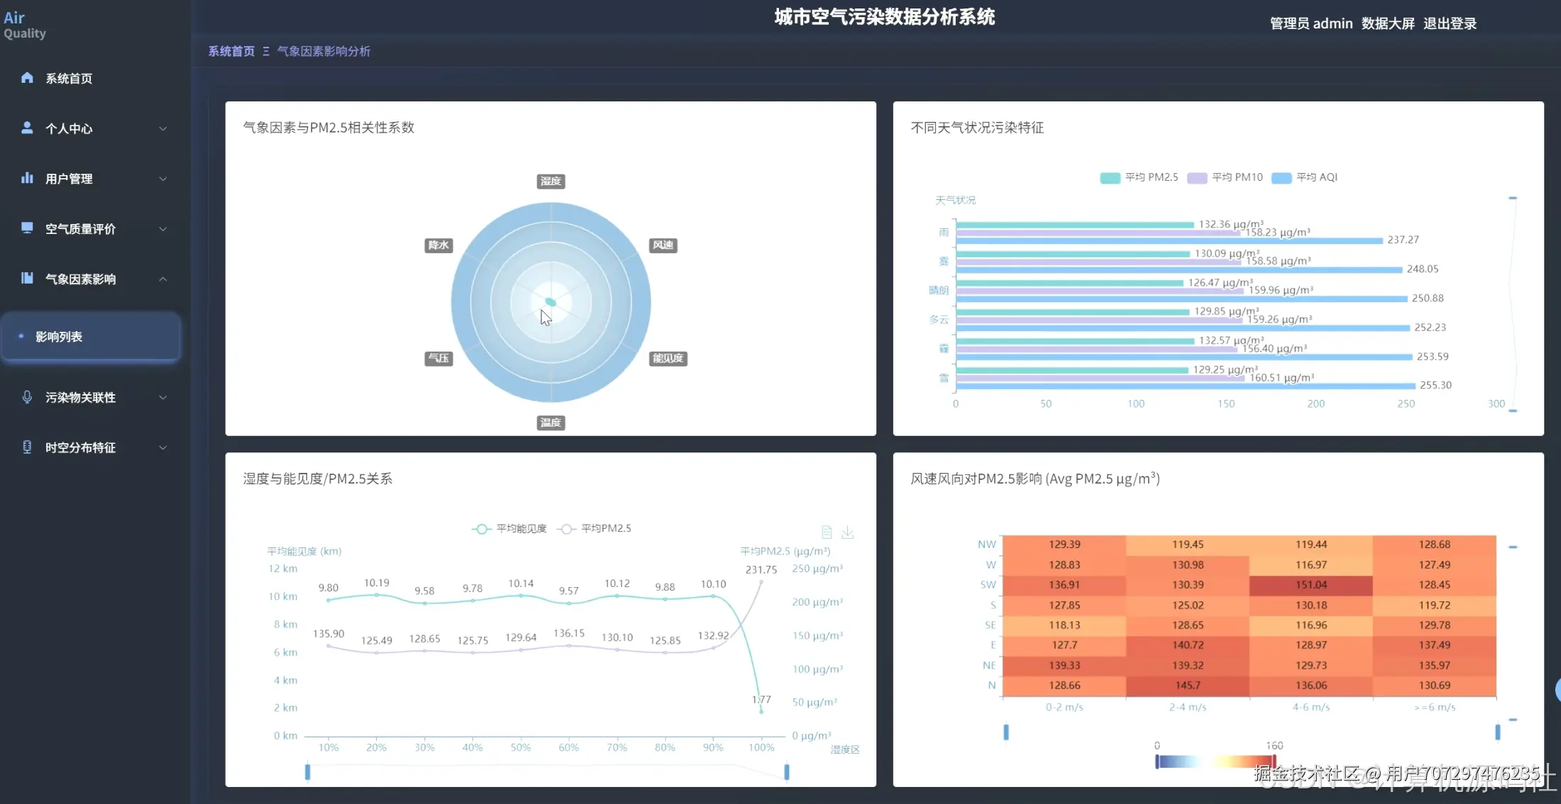Click the 温度 label on radar chart
This screenshot has height=804, width=1561.
pos(551,423)
